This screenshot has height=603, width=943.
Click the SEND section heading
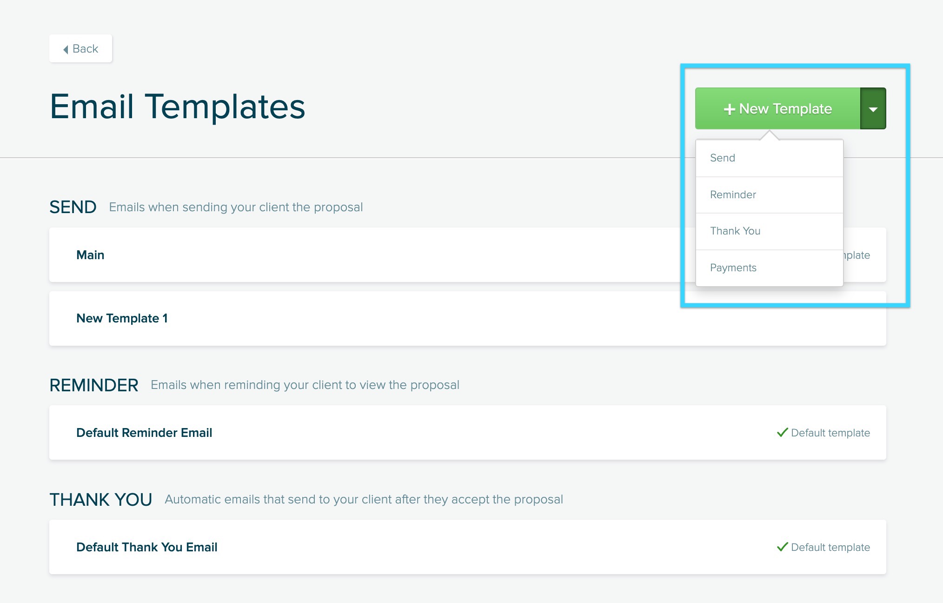click(73, 207)
